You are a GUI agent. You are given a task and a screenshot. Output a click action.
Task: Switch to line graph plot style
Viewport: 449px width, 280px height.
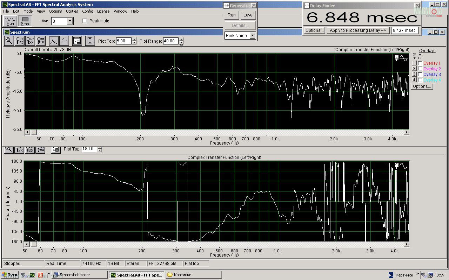coord(53,41)
